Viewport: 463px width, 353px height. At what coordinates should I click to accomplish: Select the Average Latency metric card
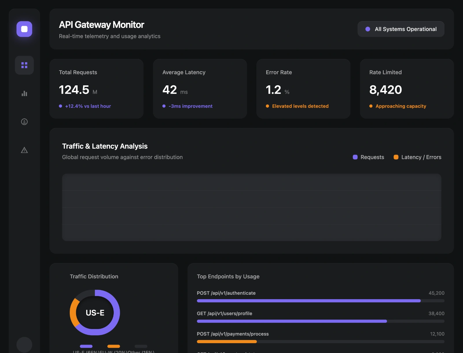(200, 89)
